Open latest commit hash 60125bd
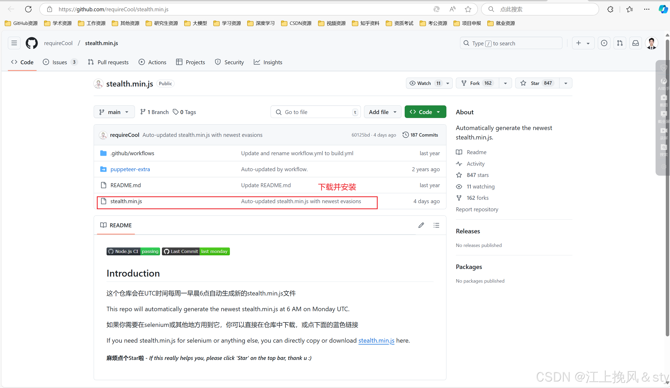 tap(360, 135)
